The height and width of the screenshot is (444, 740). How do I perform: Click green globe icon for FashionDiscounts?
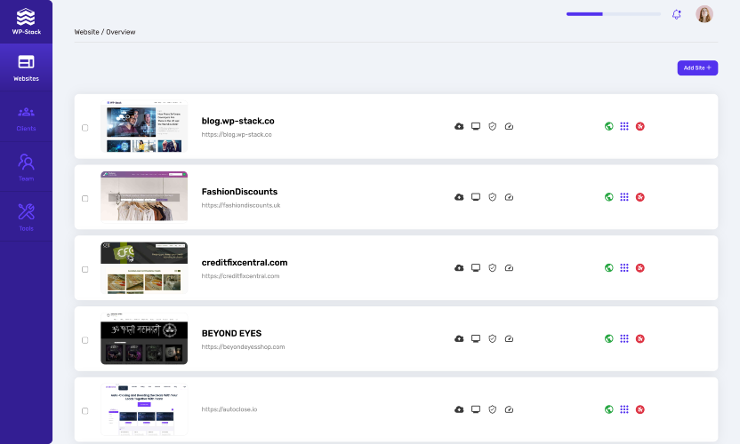click(608, 197)
